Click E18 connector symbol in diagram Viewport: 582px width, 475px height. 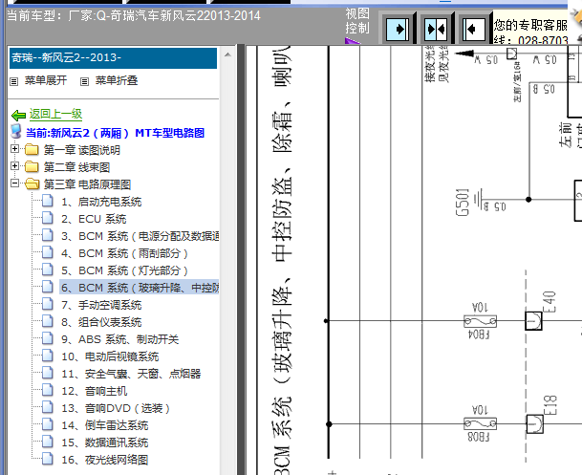(534, 423)
